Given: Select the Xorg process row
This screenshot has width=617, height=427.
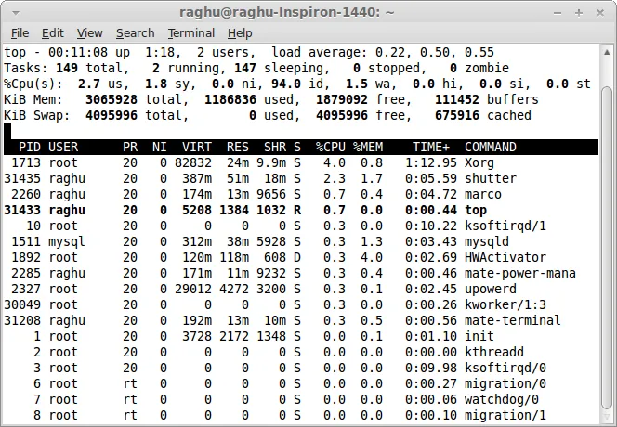Looking at the screenshot, I should (x=279, y=162).
